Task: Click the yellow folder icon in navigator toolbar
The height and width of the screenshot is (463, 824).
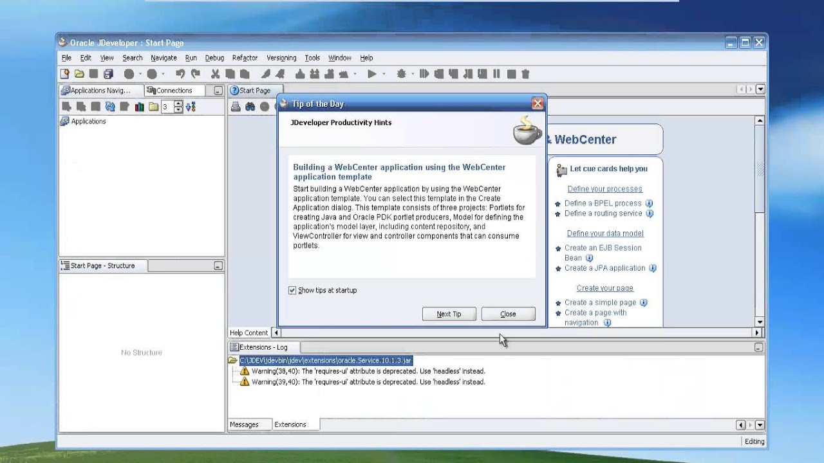Action: [153, 107]
